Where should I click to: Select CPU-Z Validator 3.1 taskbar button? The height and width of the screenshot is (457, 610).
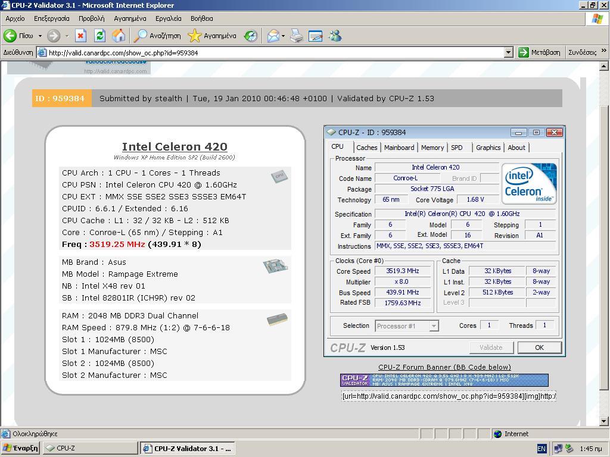point(188,448)
